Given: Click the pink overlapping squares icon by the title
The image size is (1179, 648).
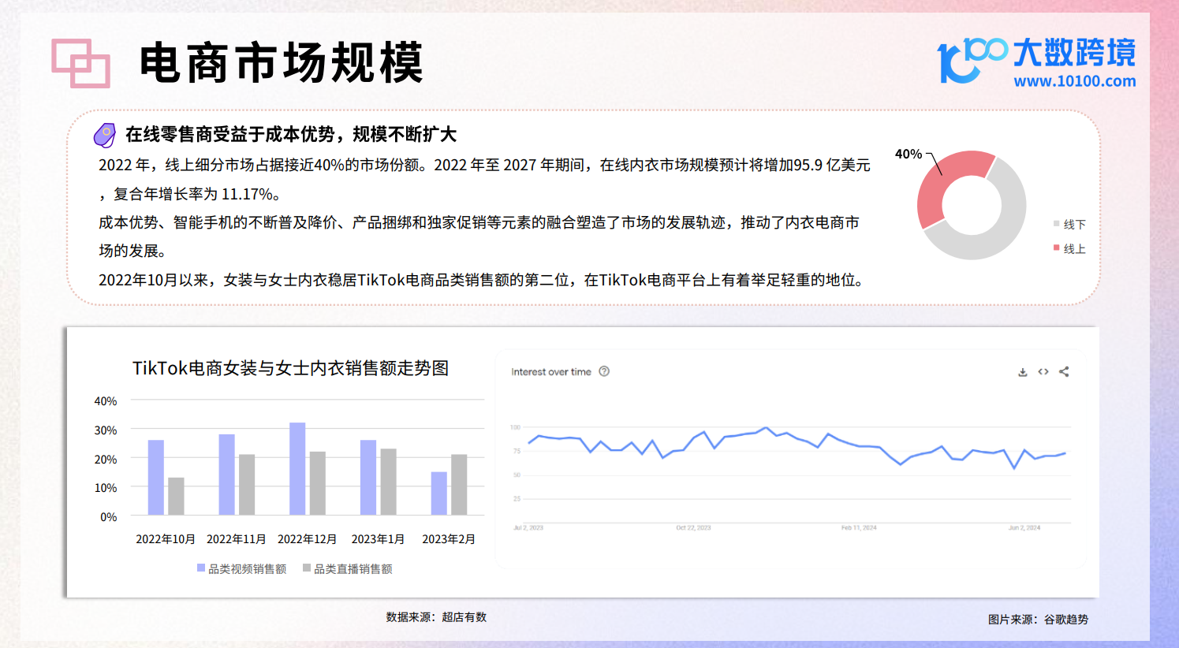Looking at the screenshot, I should coord(80,63).
